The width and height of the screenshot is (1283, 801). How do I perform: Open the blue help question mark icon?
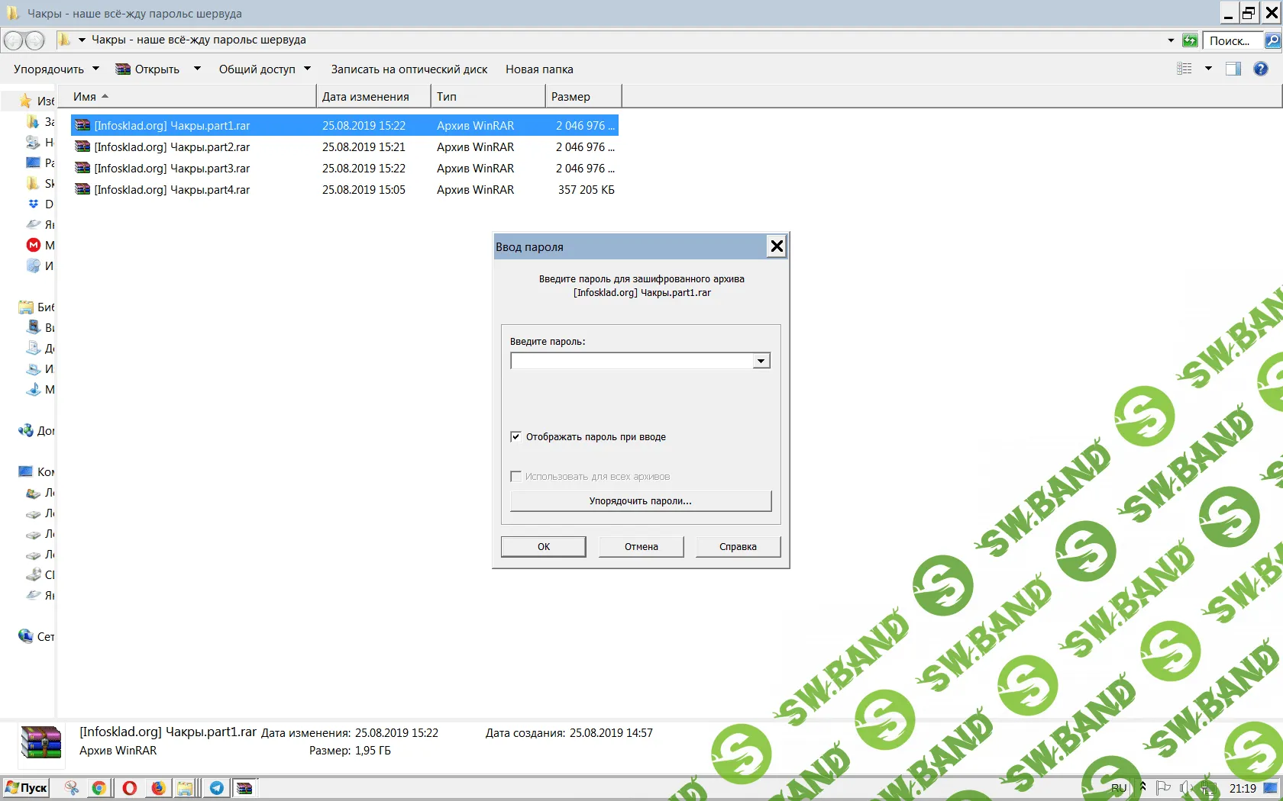click(1261, 69)
